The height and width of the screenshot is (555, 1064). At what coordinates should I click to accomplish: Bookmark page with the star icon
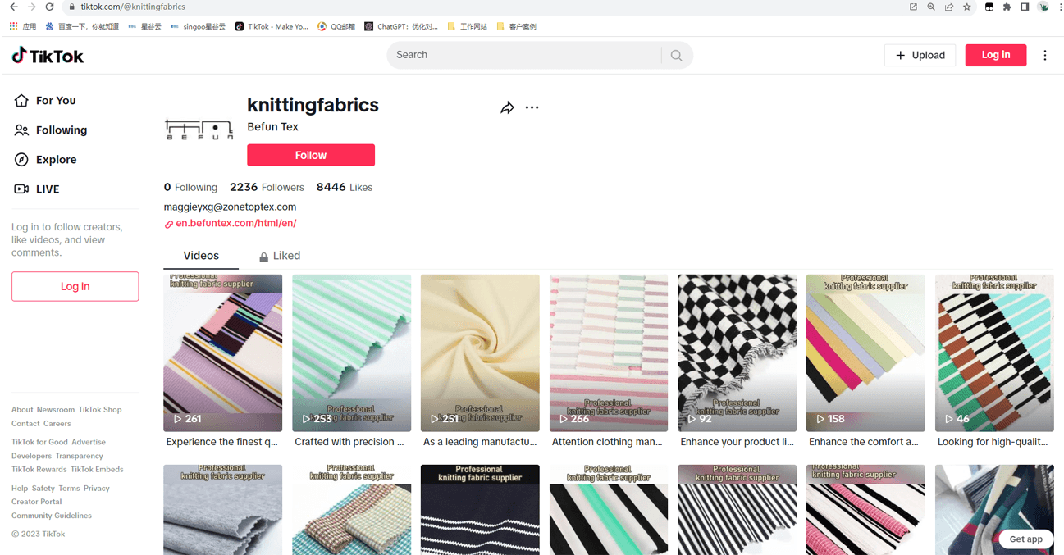coord(967,7)
